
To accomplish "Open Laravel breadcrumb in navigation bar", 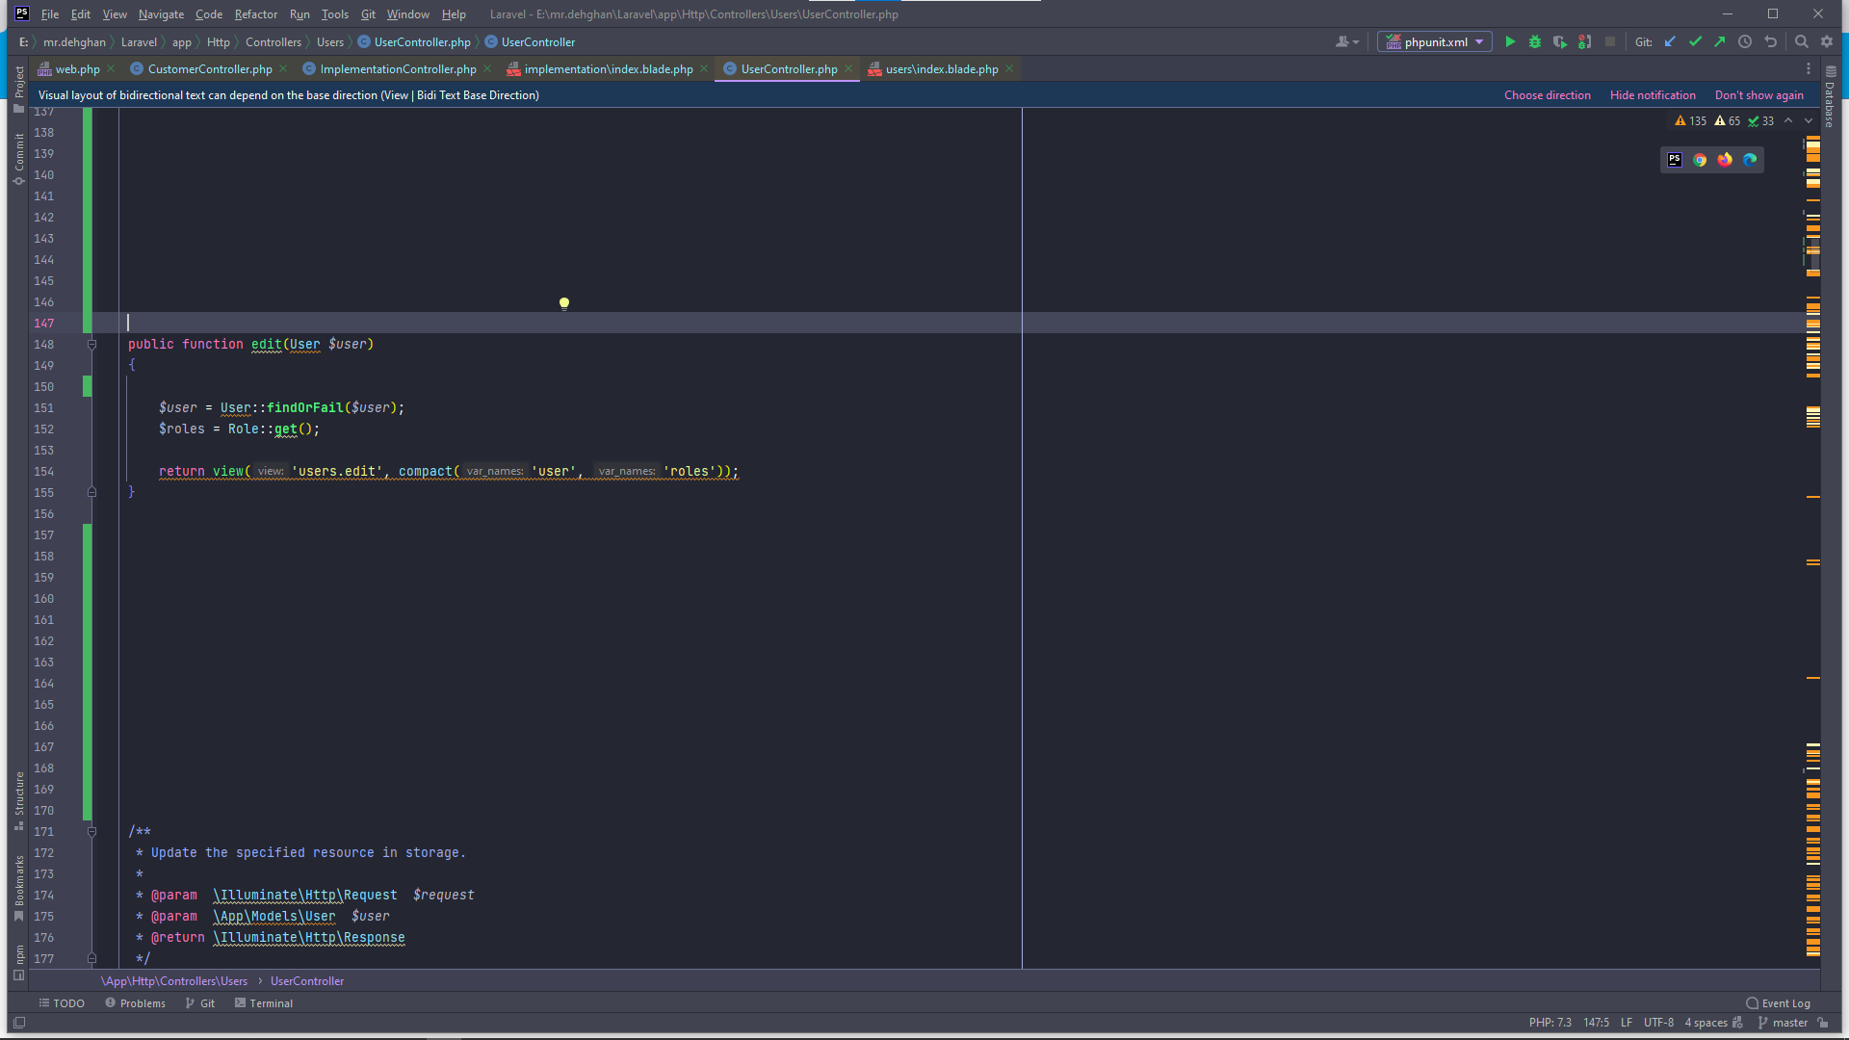I will (139, 42).
